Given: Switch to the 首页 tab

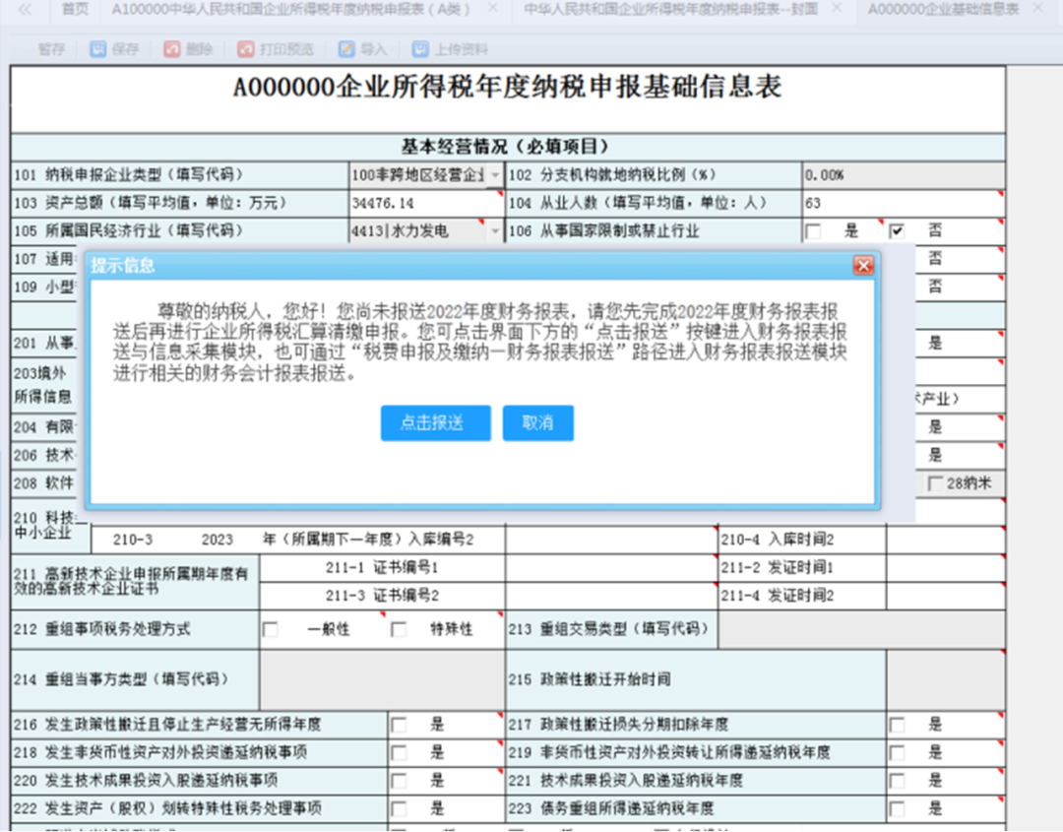Looking at the screenshot, I should 75,9.
